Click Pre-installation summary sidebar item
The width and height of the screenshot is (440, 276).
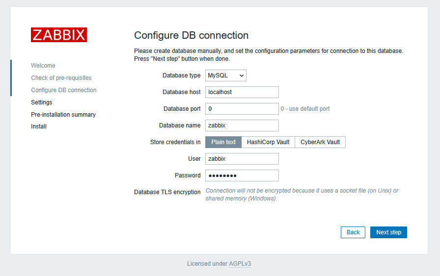pos(63,115)
